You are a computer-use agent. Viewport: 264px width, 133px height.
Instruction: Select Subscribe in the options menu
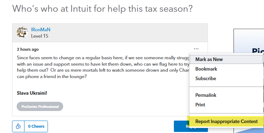tap(205, 78)
